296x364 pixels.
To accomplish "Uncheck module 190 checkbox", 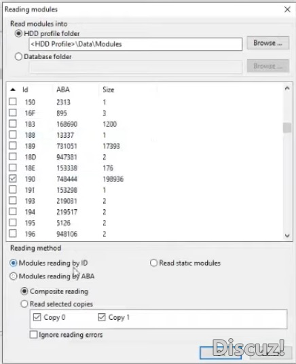I will tap(13, 179).
